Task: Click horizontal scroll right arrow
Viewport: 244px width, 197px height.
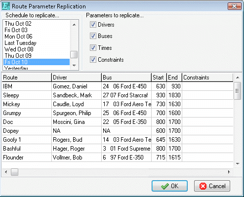Action: 229,172
